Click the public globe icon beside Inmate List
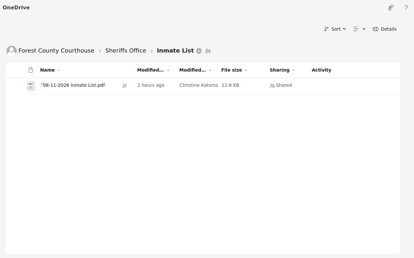Image resolution: width=414 pixels, height=258 pixels. click(x=199, y=51)
